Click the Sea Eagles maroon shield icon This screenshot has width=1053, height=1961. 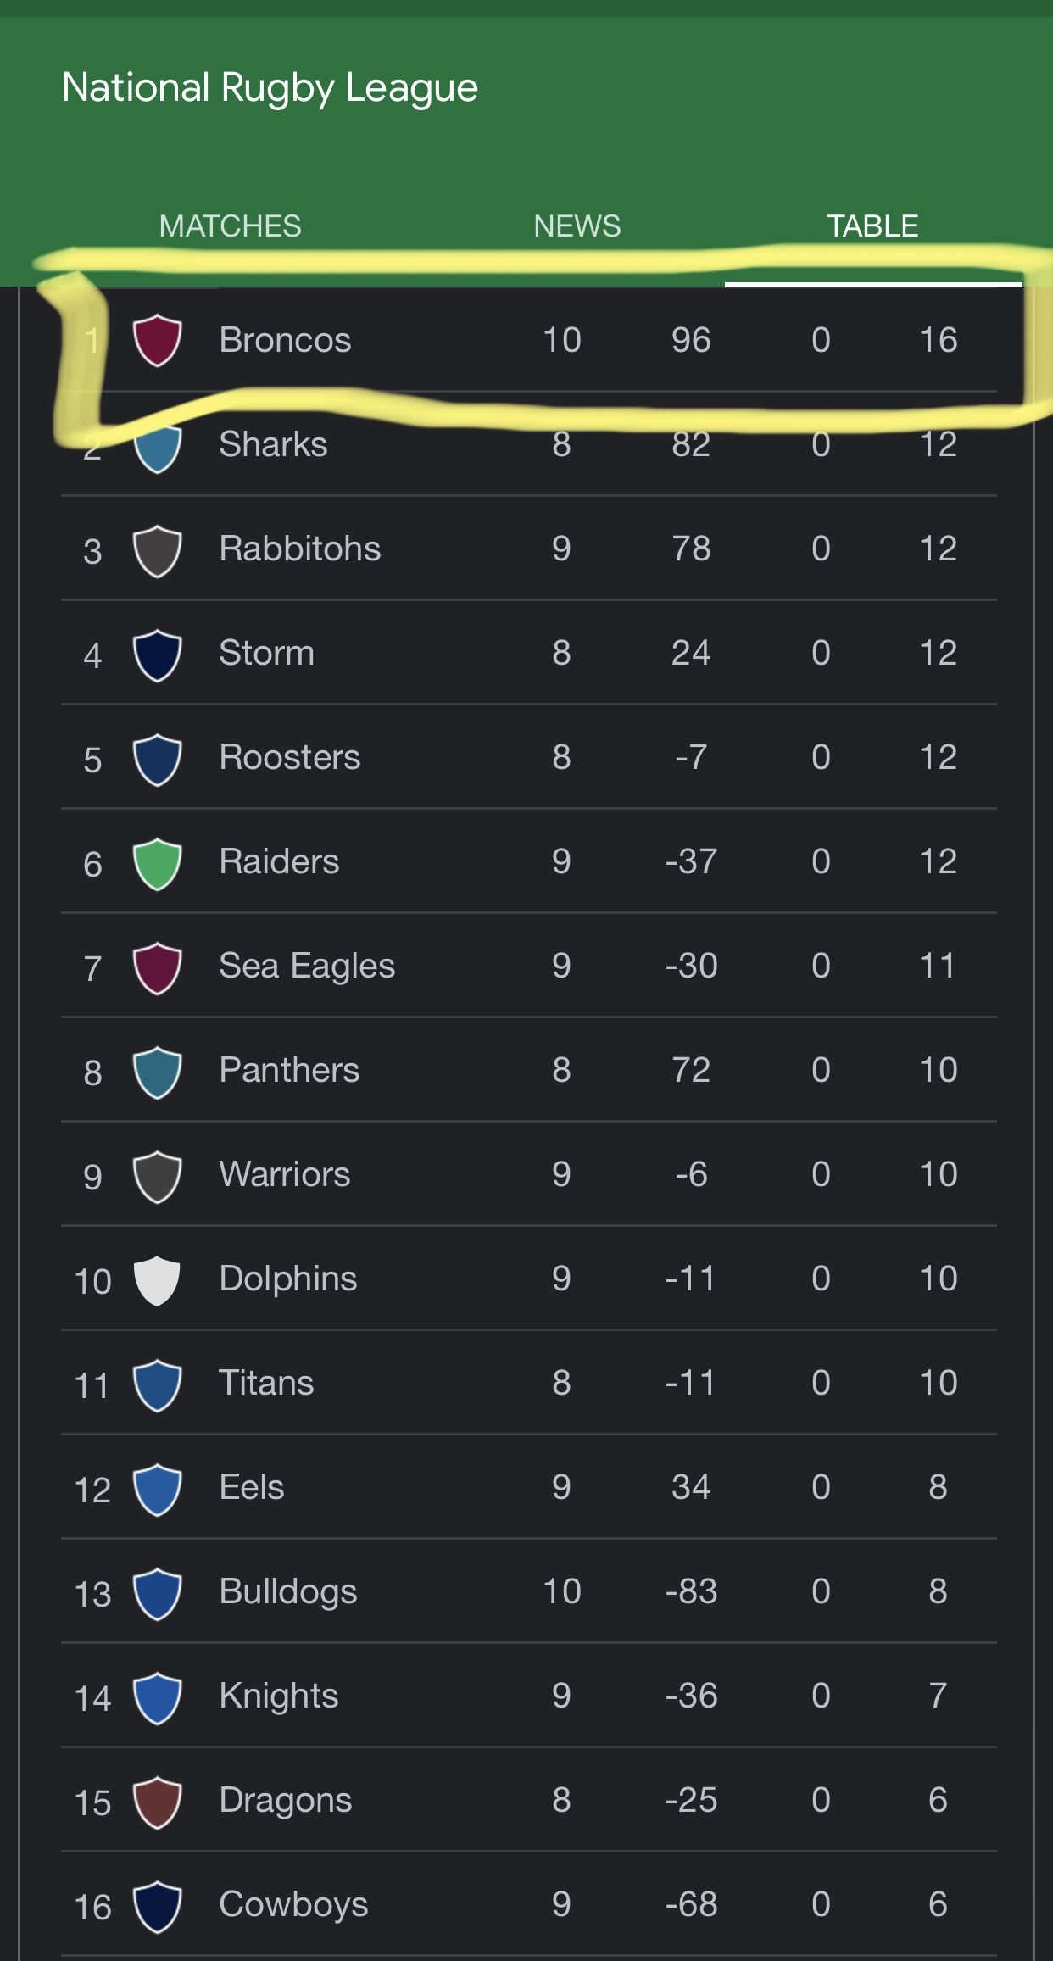point(157,967)
